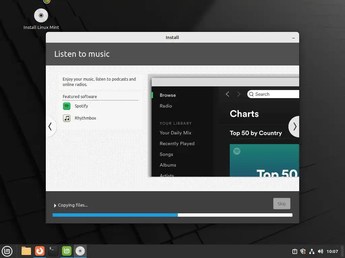Image resolution: width=345 pixels, height=258 pixels.
Task: Open the notes clipboard tray icon
Action: (294, 251)
